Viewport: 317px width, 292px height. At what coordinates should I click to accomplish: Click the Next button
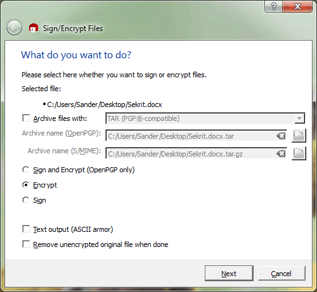coord(229,274)
